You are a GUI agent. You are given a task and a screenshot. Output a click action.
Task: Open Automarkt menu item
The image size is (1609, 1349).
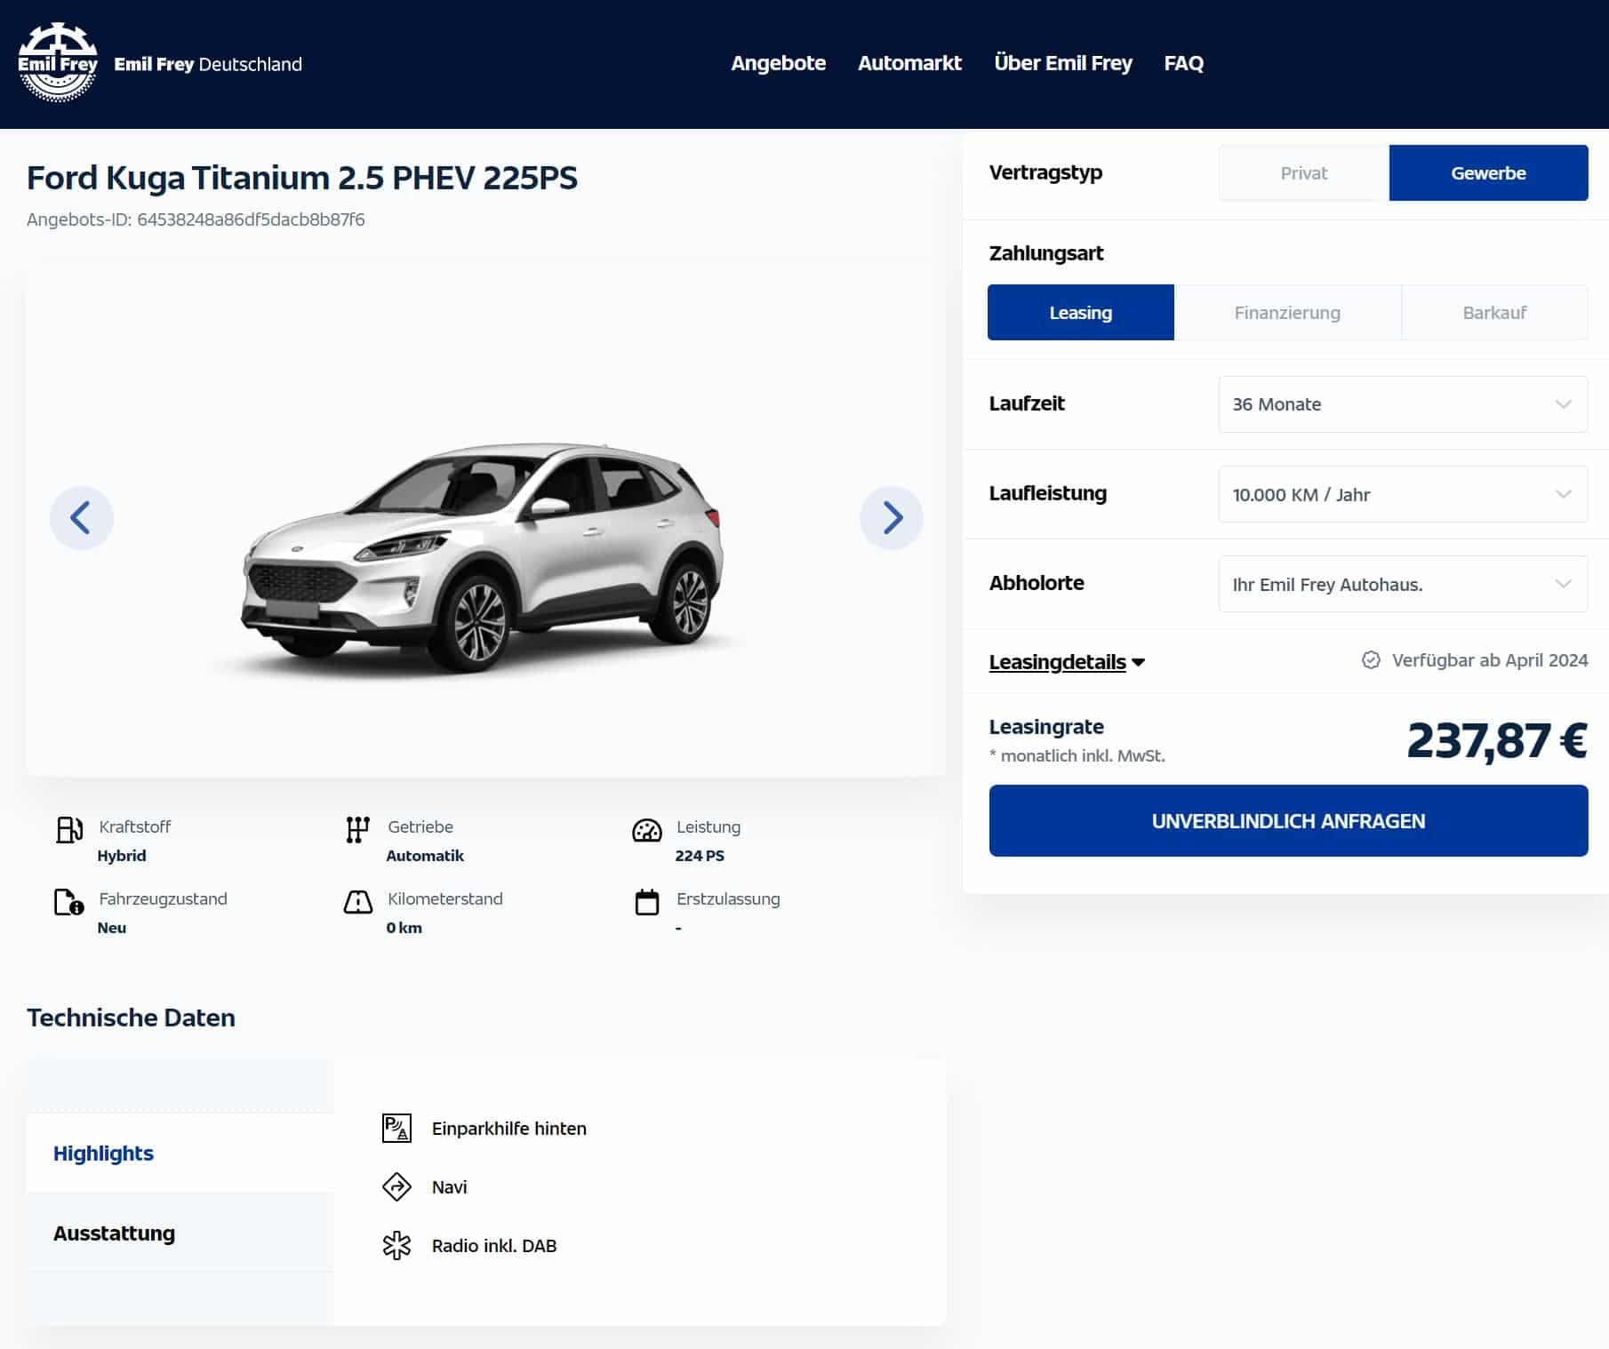909,63
